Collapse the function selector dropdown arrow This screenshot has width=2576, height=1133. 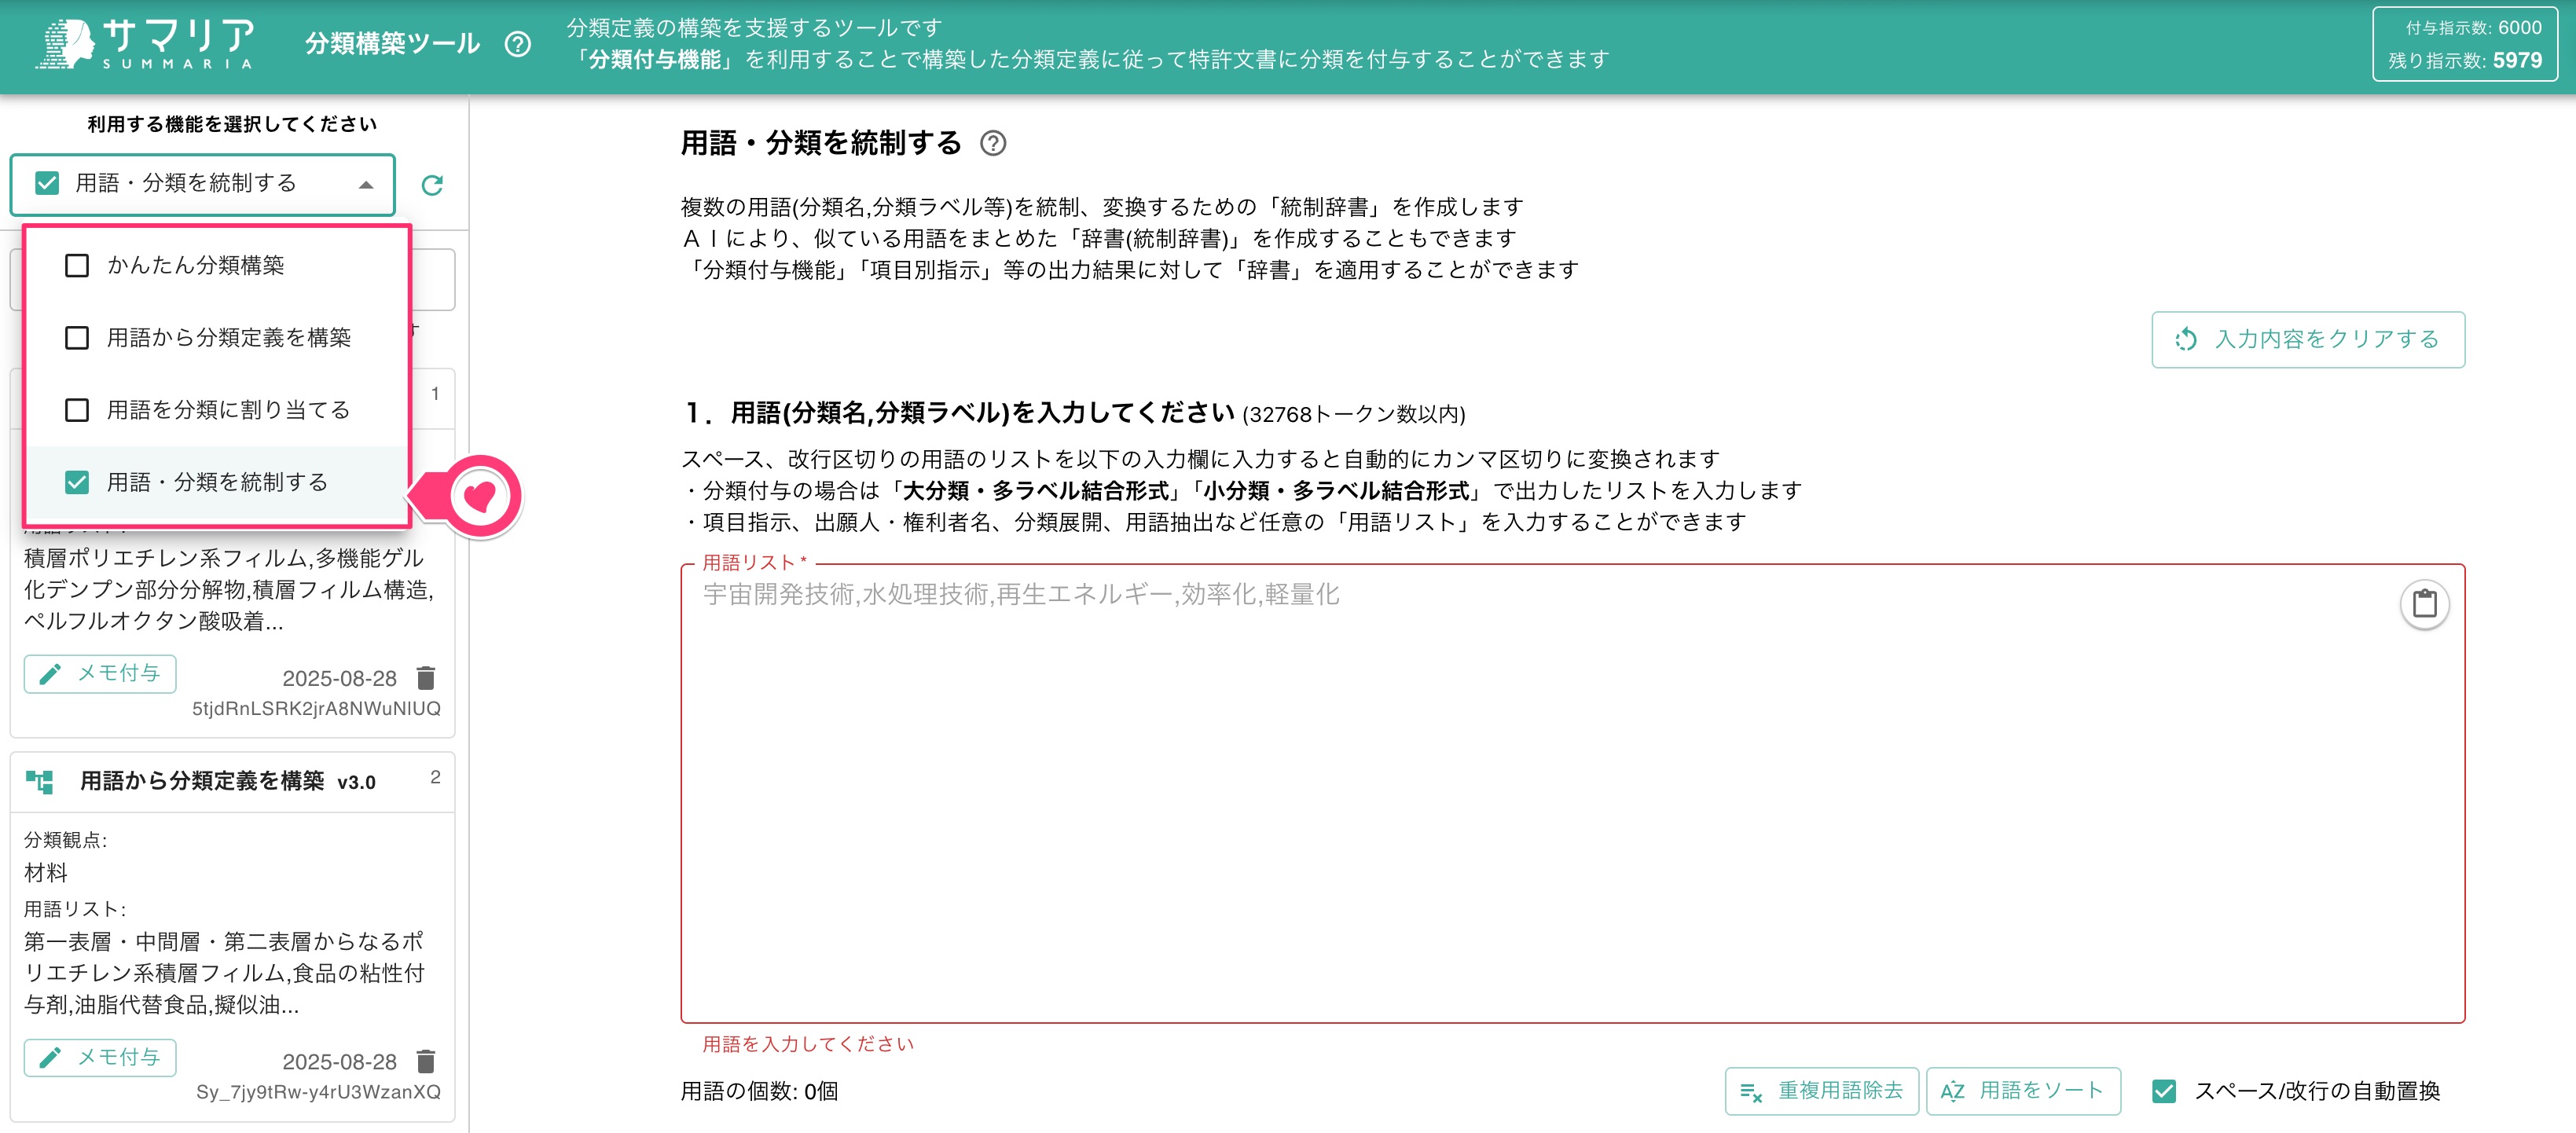pos(366,185)
